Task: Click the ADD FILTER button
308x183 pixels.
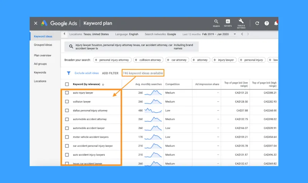Action: point(110,73)
